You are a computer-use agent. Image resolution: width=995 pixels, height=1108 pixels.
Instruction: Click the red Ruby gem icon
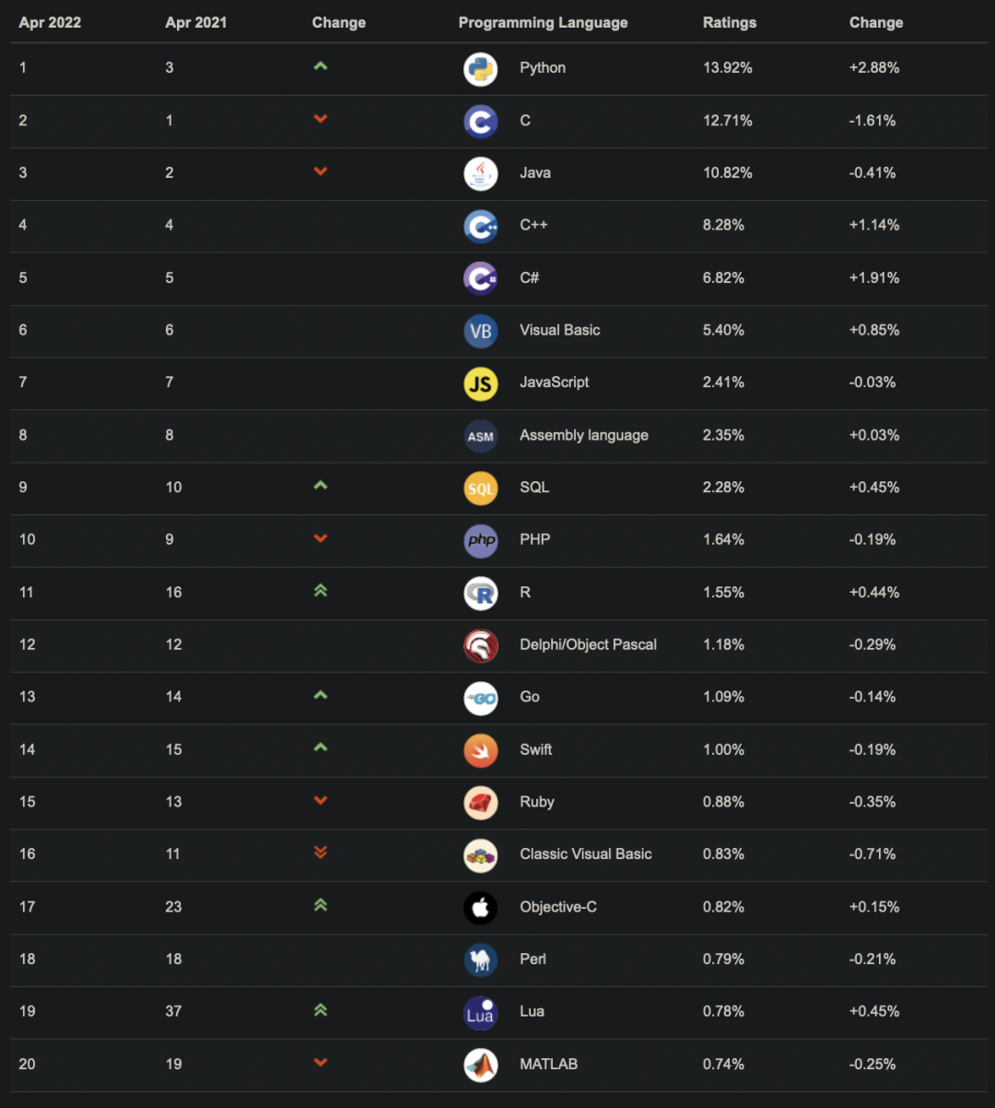(x=480, y=803)
